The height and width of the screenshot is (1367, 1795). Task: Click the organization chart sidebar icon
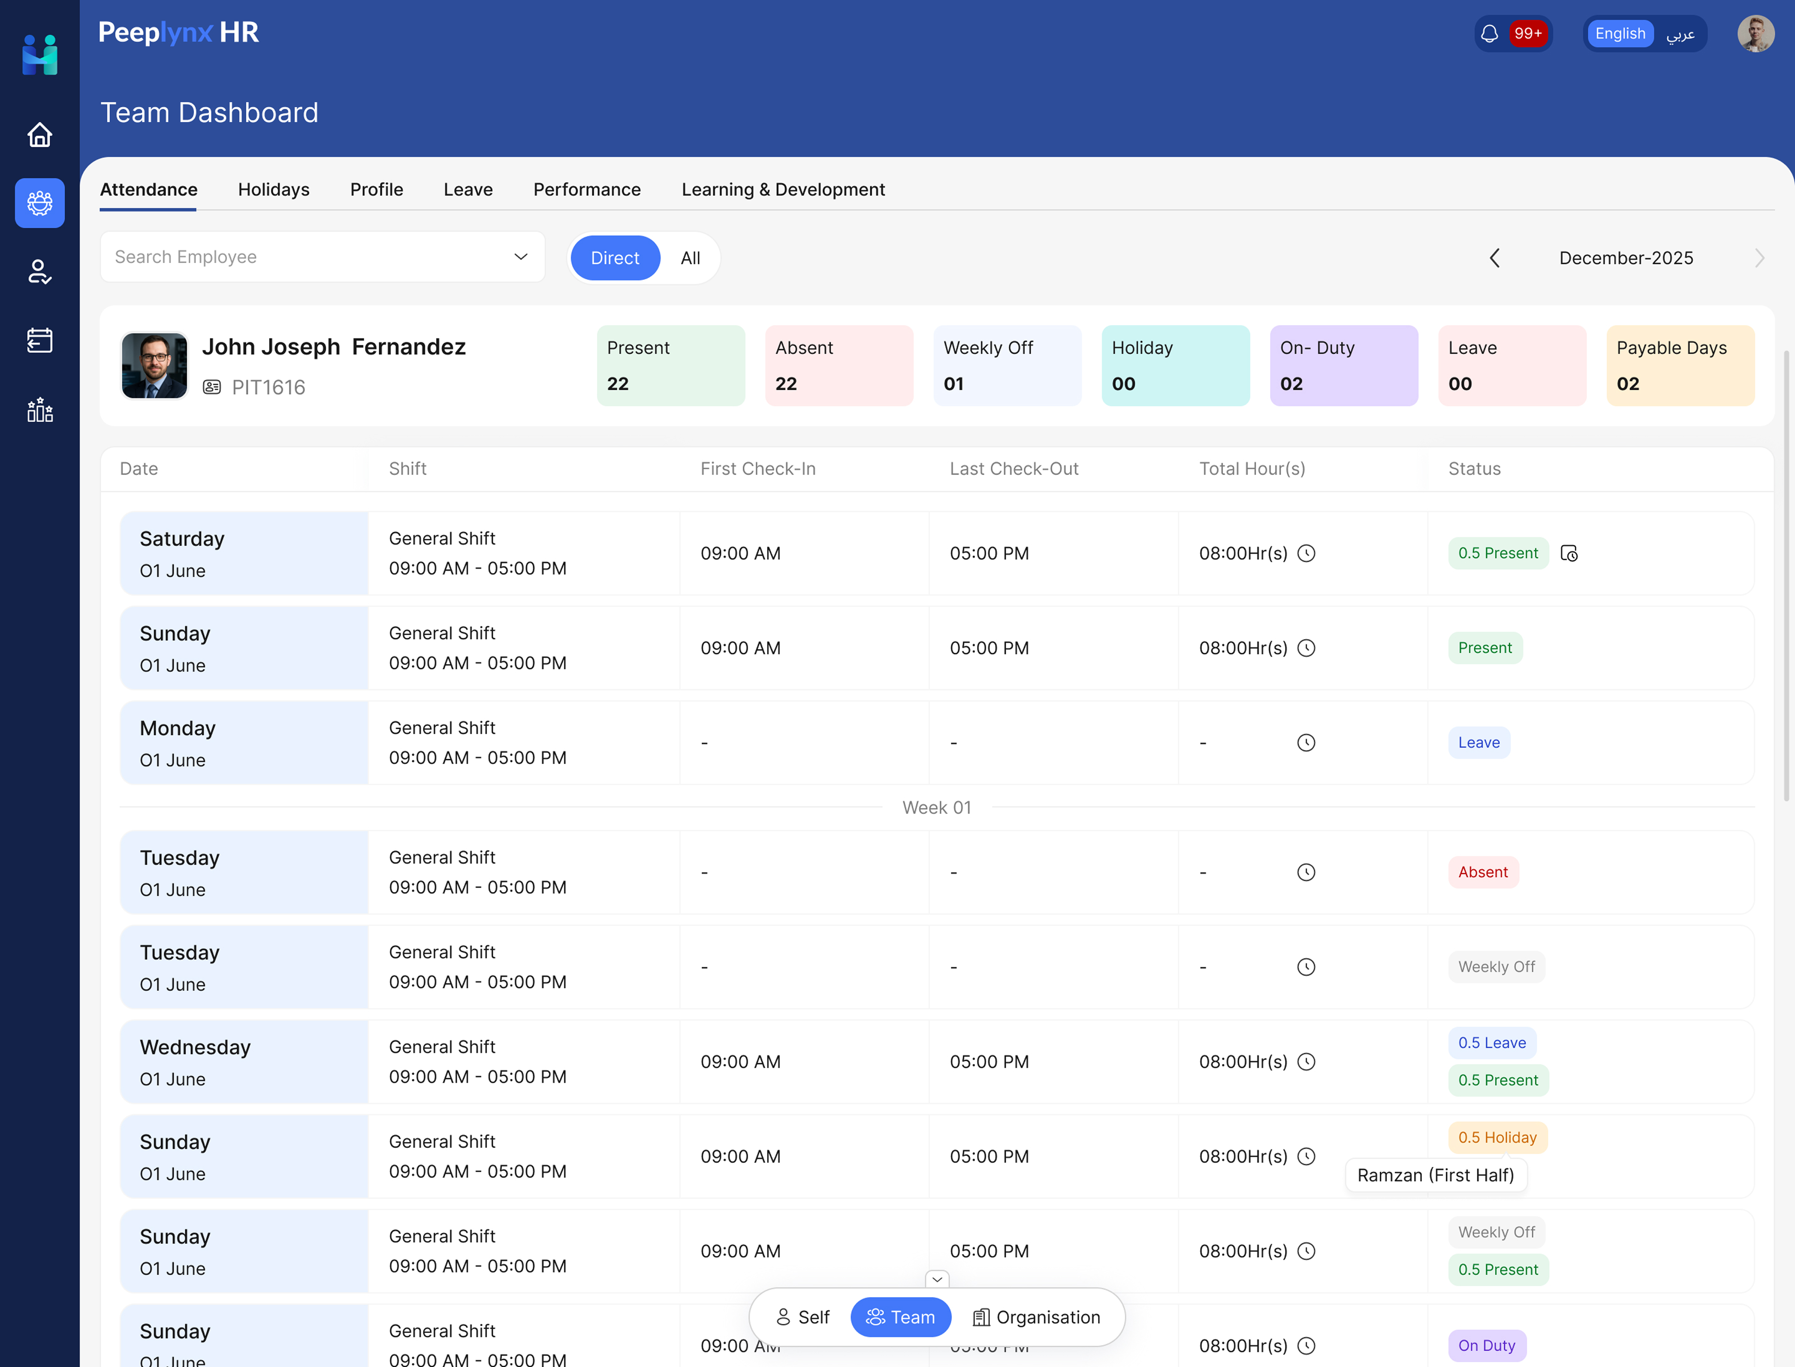point(39,409)
